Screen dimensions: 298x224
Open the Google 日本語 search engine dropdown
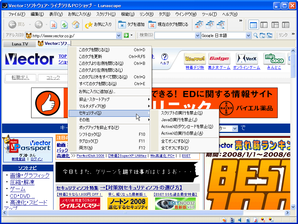tap(249, 35)
